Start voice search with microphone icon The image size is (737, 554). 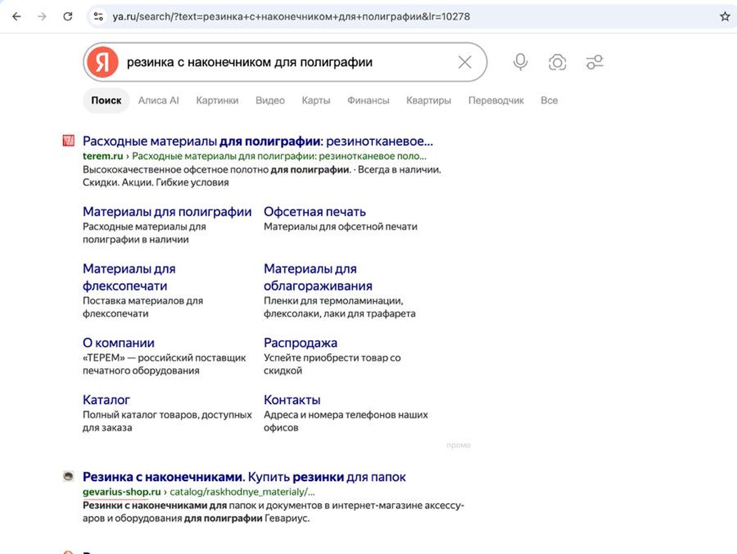click(520, 62)
